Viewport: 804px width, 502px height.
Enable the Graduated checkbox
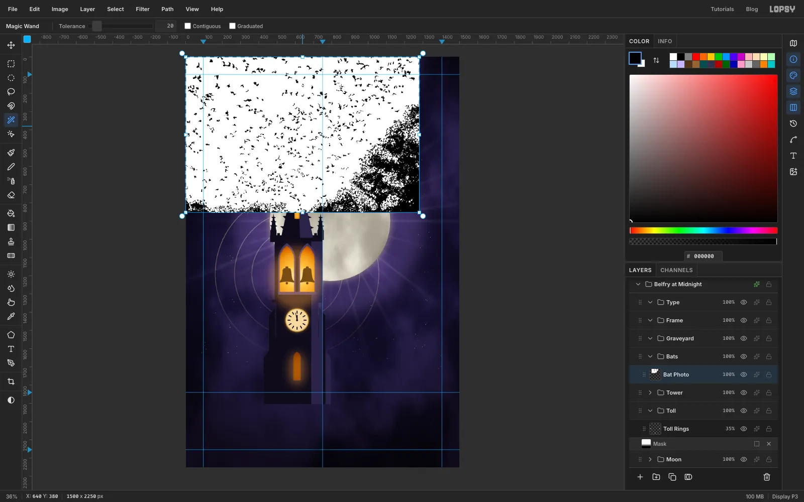[x=232, y=26]
